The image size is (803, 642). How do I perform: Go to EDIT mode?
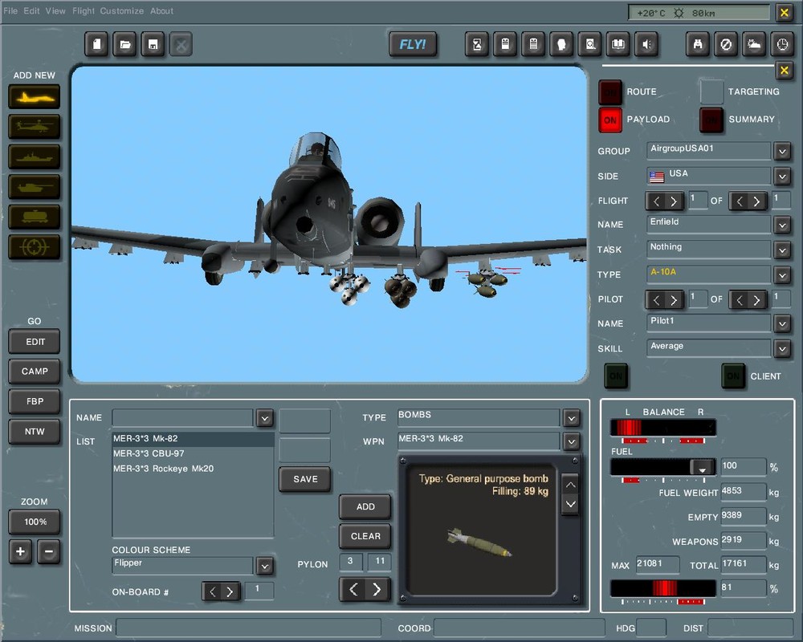[35, 342]
